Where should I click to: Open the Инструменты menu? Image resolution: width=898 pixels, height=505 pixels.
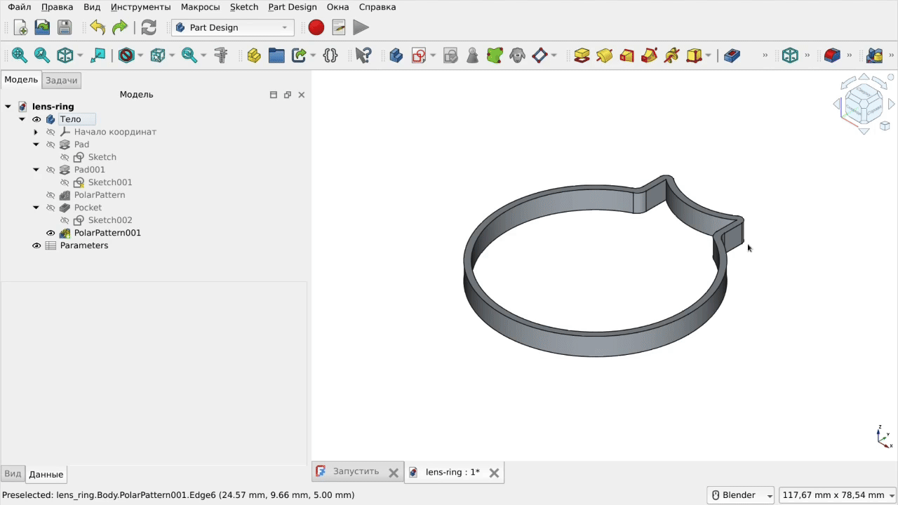(140, 7)
